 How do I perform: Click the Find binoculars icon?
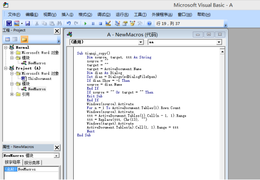59,23
